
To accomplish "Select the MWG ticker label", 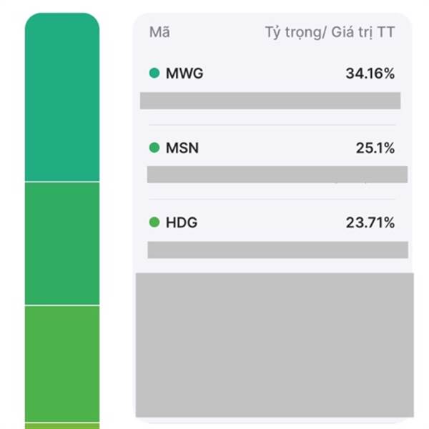I will (x=184, y=74).
